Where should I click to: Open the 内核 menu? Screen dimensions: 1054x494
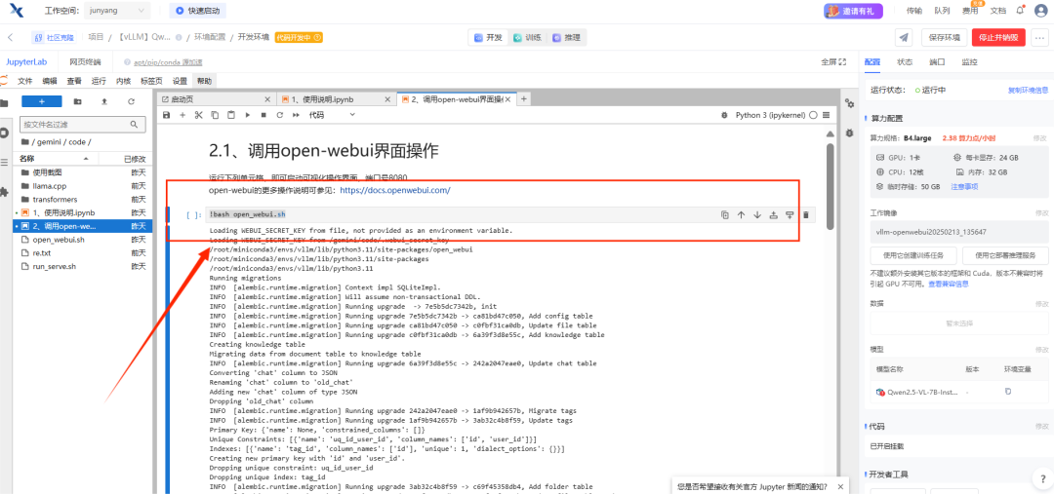click(123, 81)
